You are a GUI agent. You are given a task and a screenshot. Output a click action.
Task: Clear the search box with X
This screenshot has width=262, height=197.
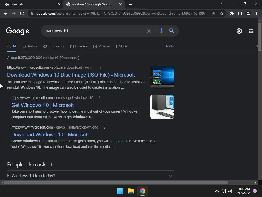149,31
